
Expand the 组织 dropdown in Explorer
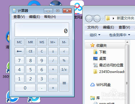pyautogui.click(x=95, y=35)
